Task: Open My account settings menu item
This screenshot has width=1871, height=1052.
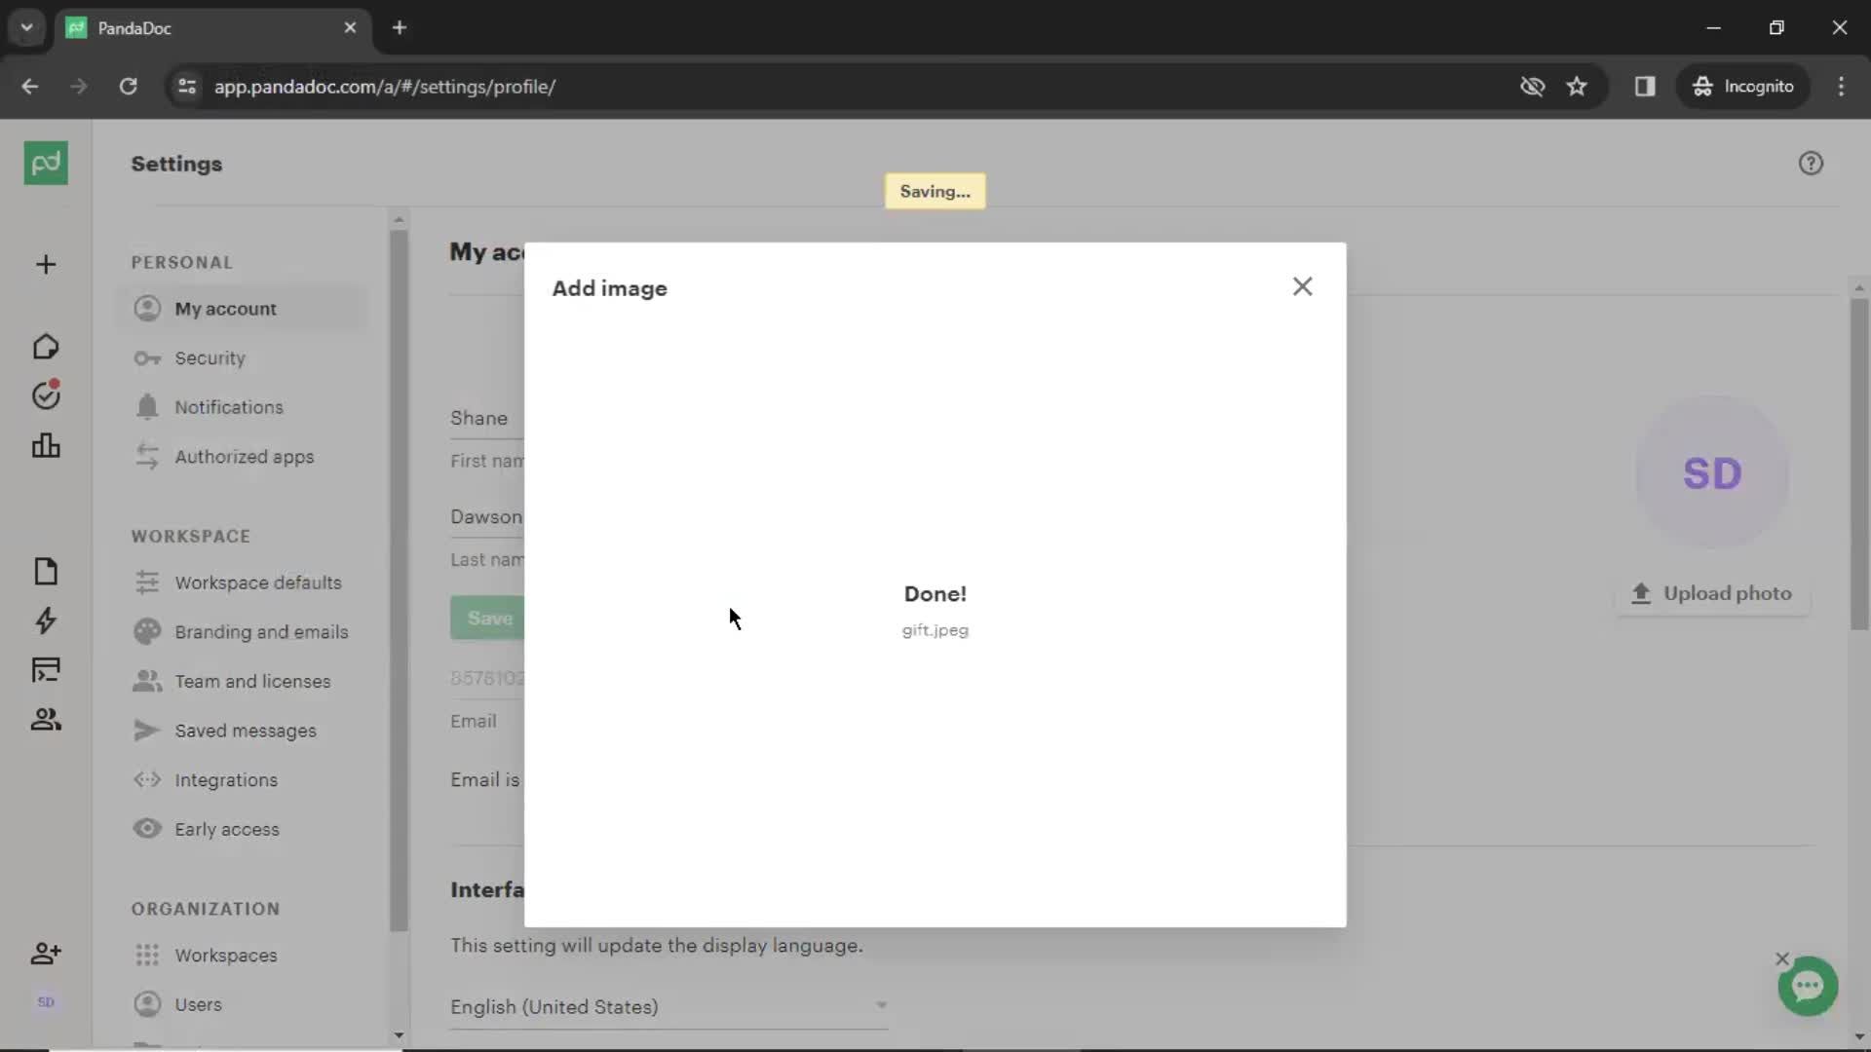Action: (x=225, y=308)
